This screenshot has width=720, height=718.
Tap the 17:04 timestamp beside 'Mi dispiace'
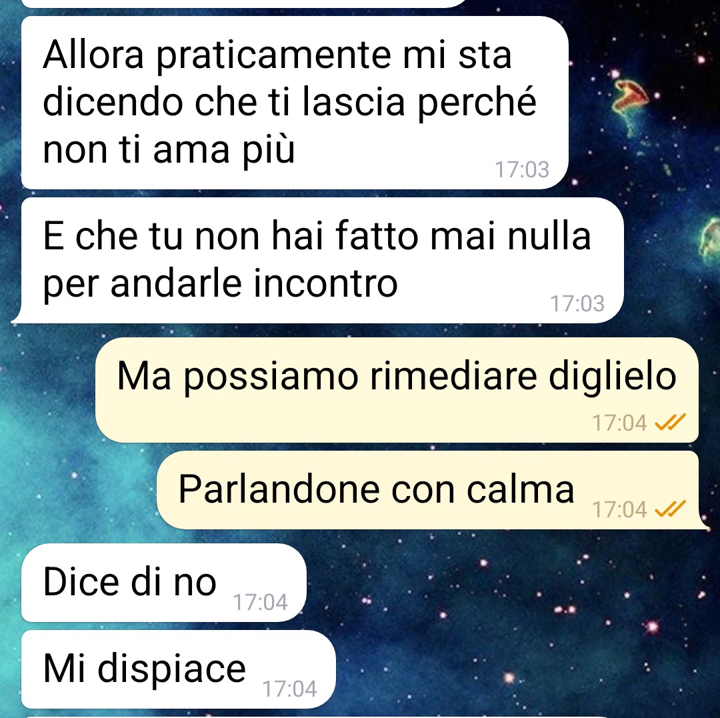click(x=289, y=689)
